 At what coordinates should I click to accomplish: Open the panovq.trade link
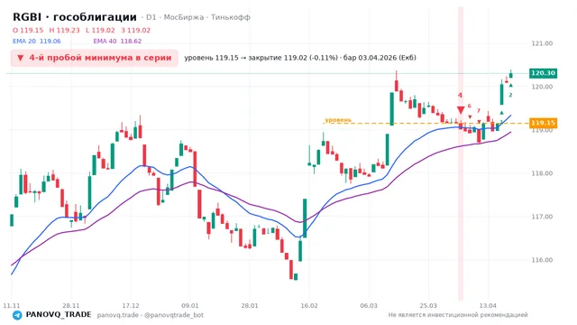[118, 315]
